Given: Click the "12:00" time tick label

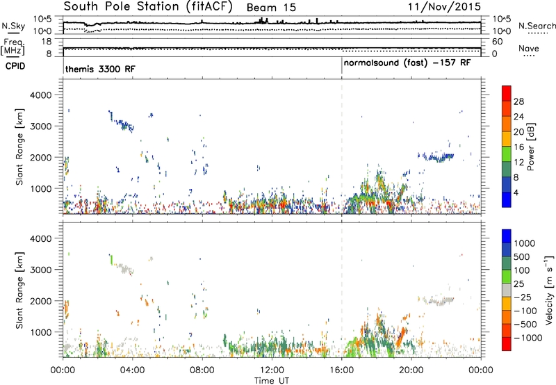Looking at the screenshot, I should point(272,370).
